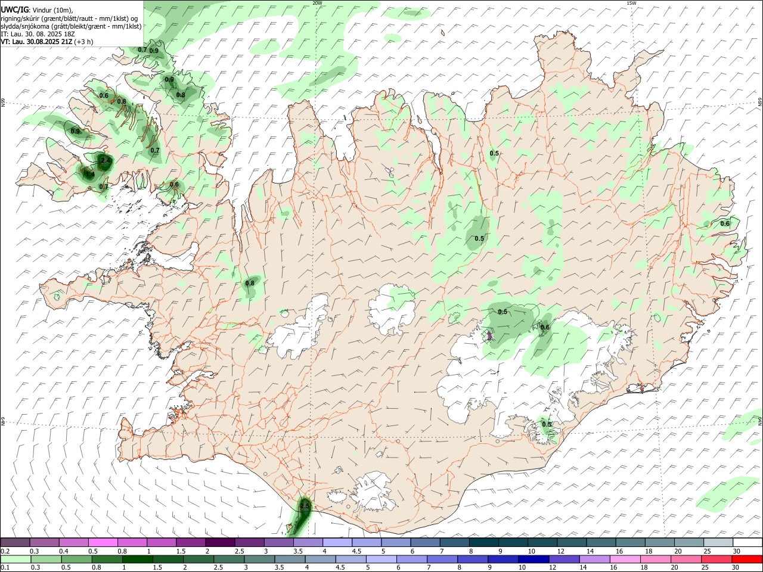Pick the light grey 25 swatch, upper scale

point(717,542)
